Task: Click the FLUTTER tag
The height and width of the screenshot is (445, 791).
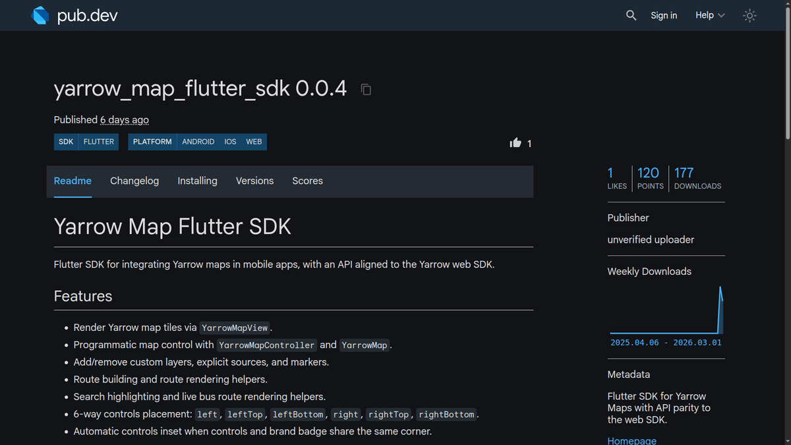Action: [98, 141]
